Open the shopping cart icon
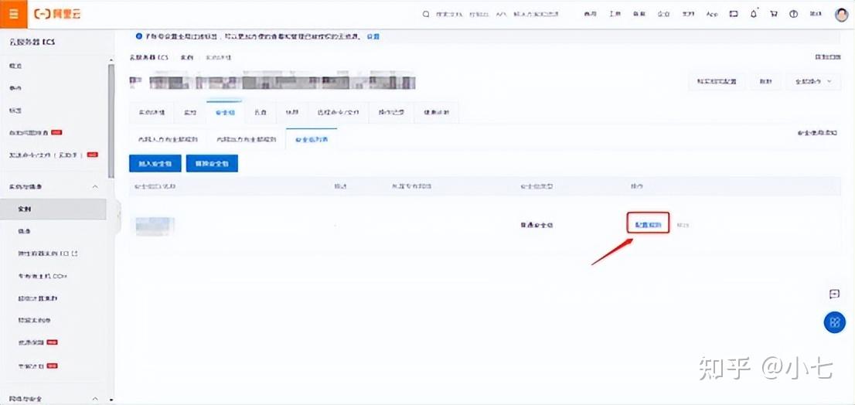 point(773,14)
